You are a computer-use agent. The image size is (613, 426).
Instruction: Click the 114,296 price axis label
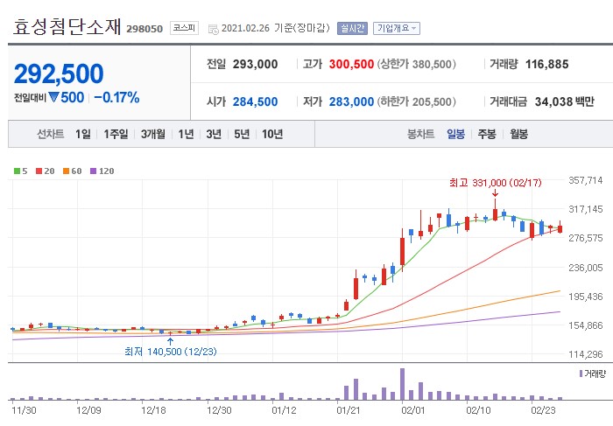tap(585, 354)
